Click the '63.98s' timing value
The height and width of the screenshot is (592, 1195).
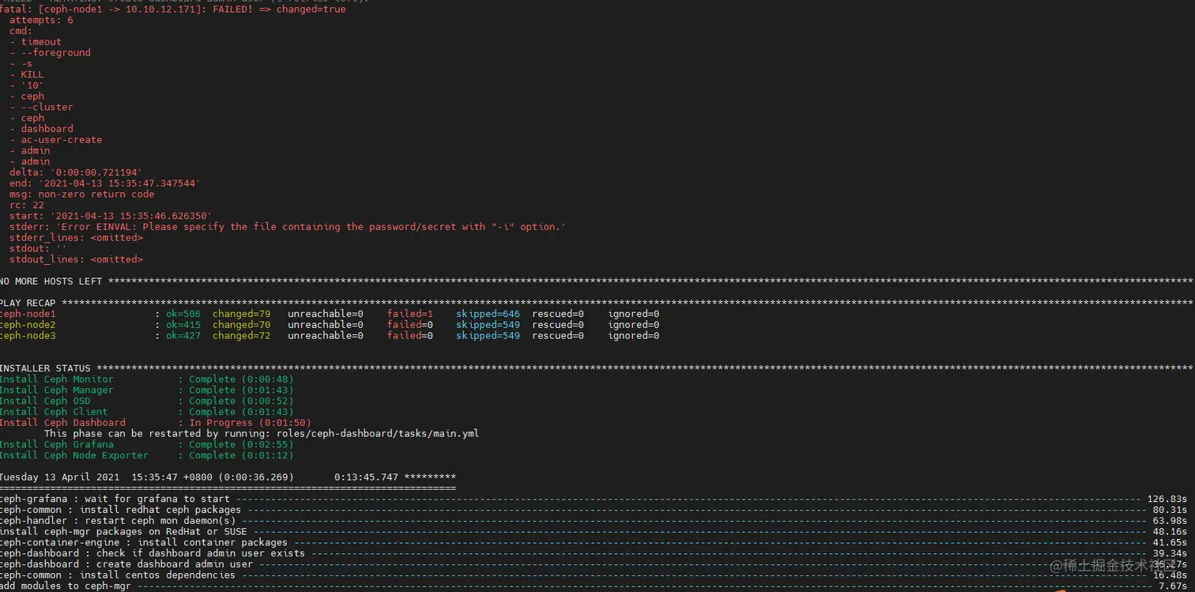pos(1170,521)
